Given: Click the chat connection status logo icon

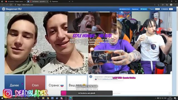Looking at the screenshot, I should (91, 77).
